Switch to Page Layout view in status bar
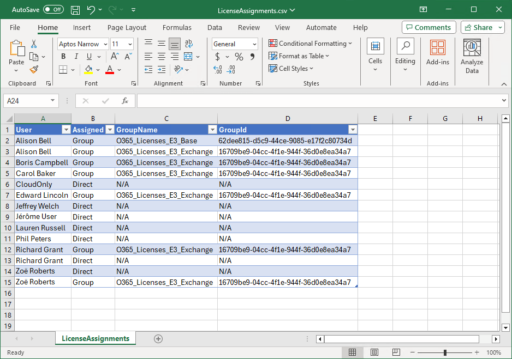Screen dimensions: 512x359 pyautogui.click(x=374, y=352)
